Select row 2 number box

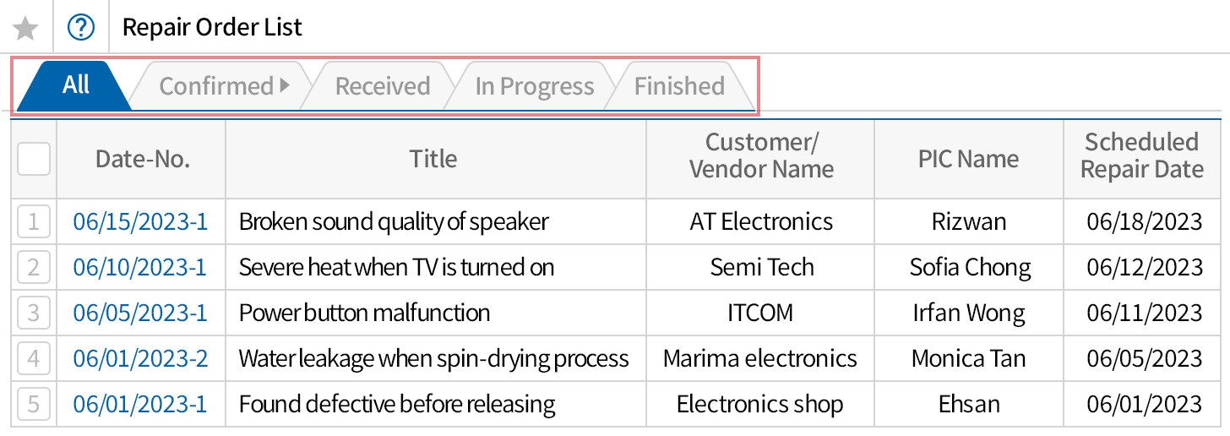point(34,268)
